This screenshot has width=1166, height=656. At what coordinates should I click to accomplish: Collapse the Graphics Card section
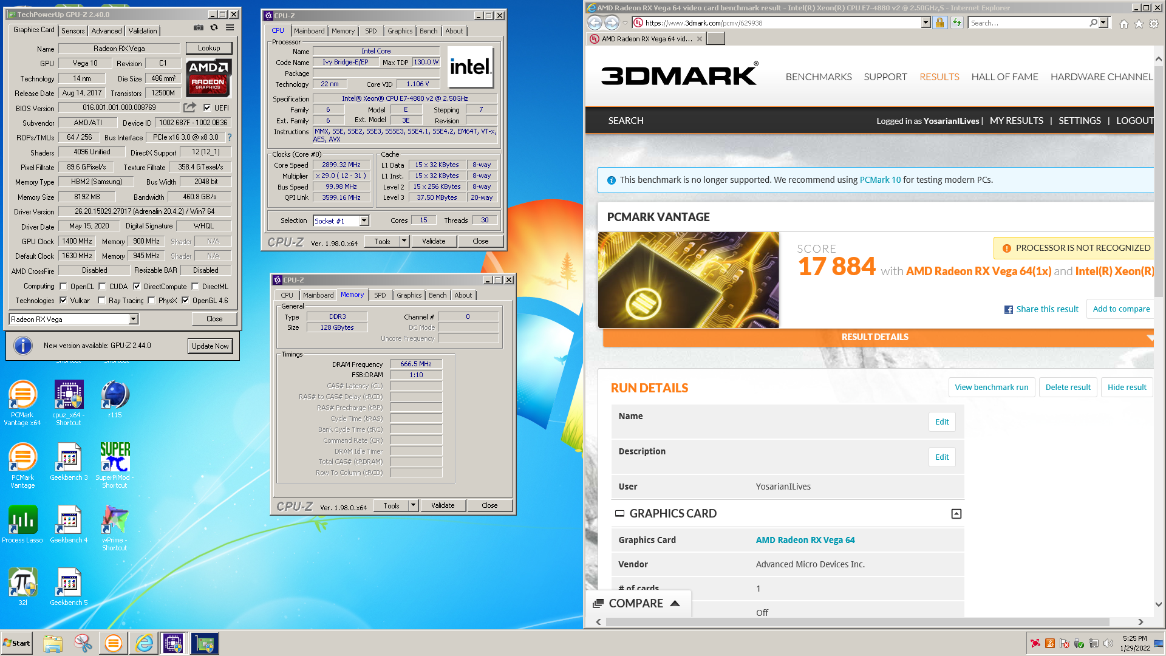point(956,514)
